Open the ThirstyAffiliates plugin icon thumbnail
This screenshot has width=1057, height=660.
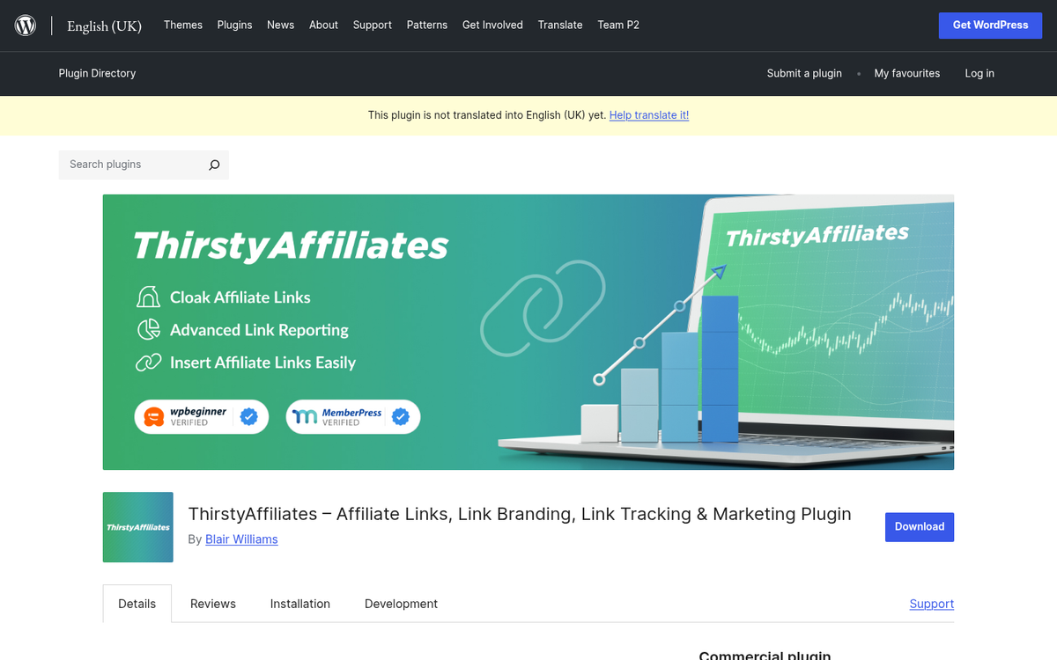[138, 527]
